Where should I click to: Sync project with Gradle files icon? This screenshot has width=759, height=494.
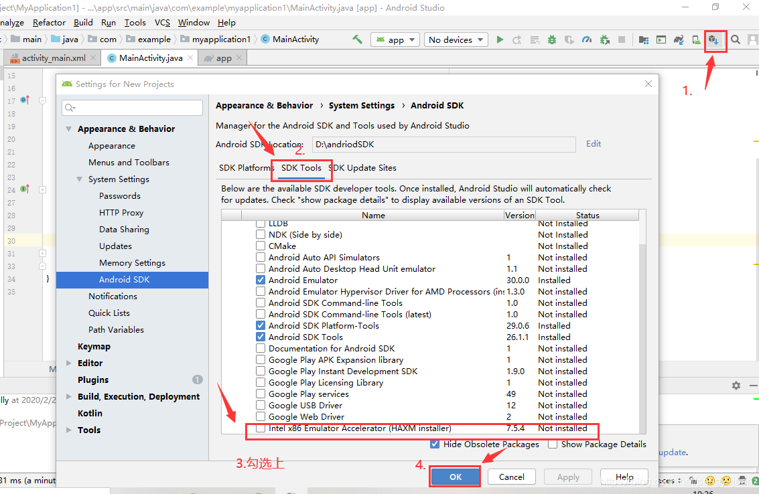click(x=679, y=39)
